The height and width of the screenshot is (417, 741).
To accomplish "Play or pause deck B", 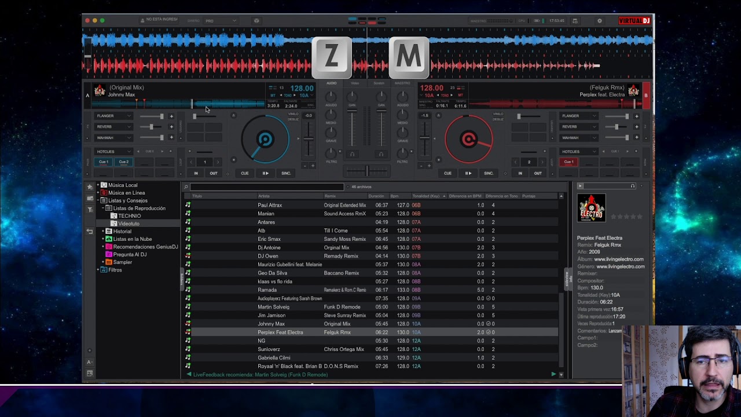I will tap(468, 173).
